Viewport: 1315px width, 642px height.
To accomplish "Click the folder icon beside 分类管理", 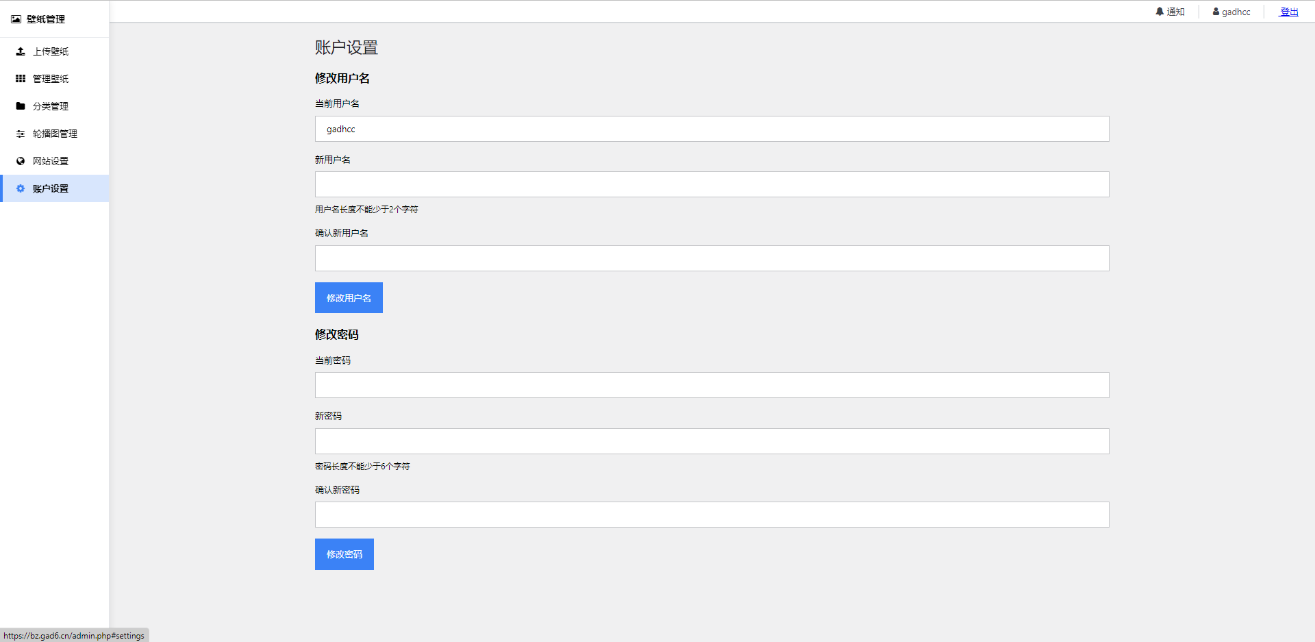I will coord(21,106).
